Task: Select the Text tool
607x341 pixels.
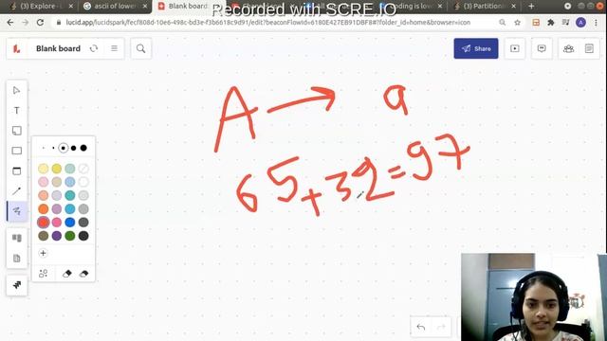Action: pyautogui.click(x=17, y=111)
